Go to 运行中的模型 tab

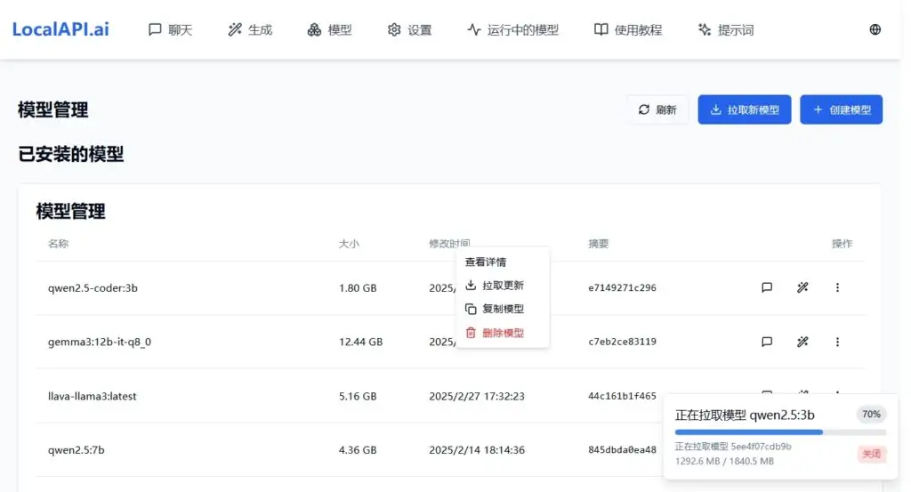[x=513, y=29]
